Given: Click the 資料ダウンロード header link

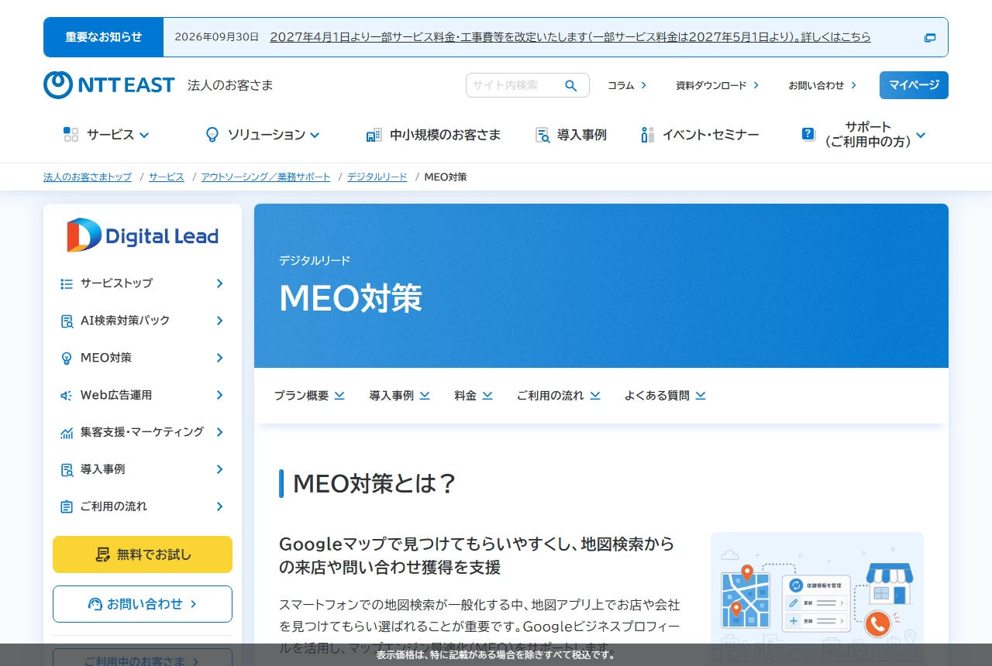Looking at the screenshot, I should pos(718,85).
